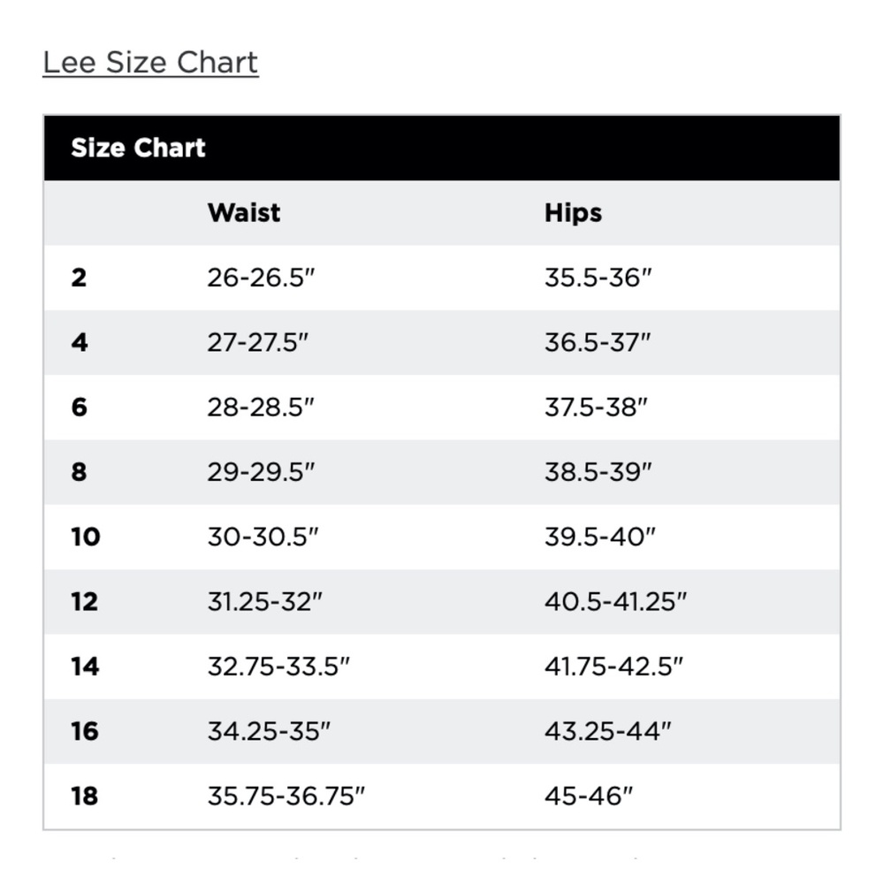Select waist value 35.75-36.75"
The height and width of the screenshot is (884, 884).
pyautogui.click(x=286, y=796)
